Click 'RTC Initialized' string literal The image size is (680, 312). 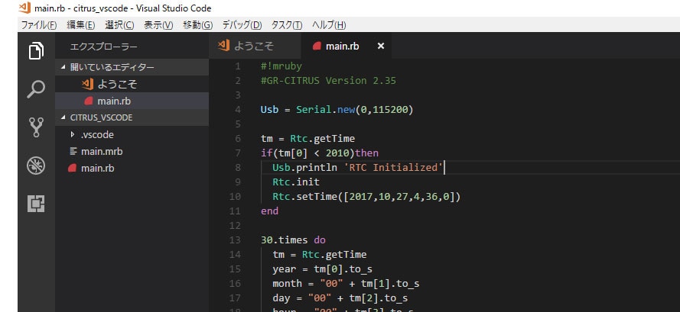point(393,168)
